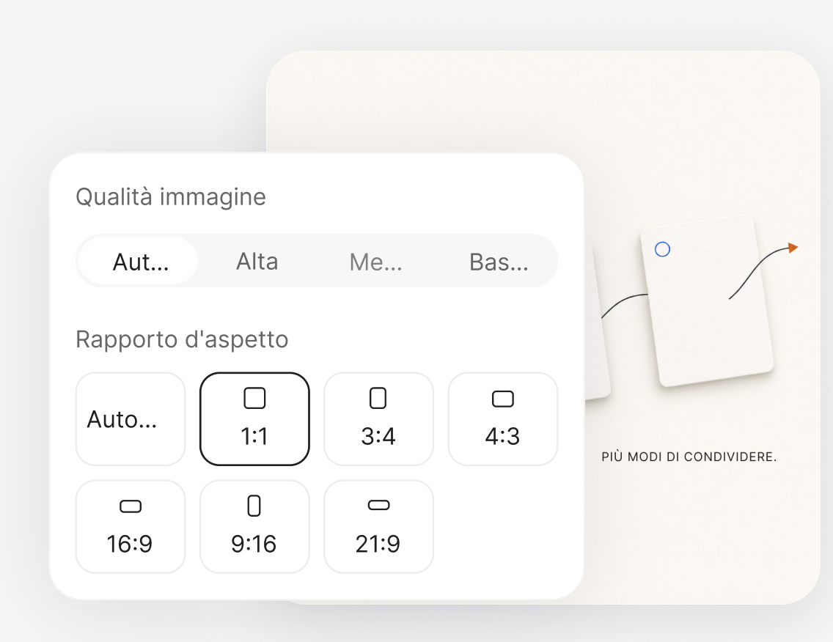Pick 16:9 aspect ratio

point(131,527)
